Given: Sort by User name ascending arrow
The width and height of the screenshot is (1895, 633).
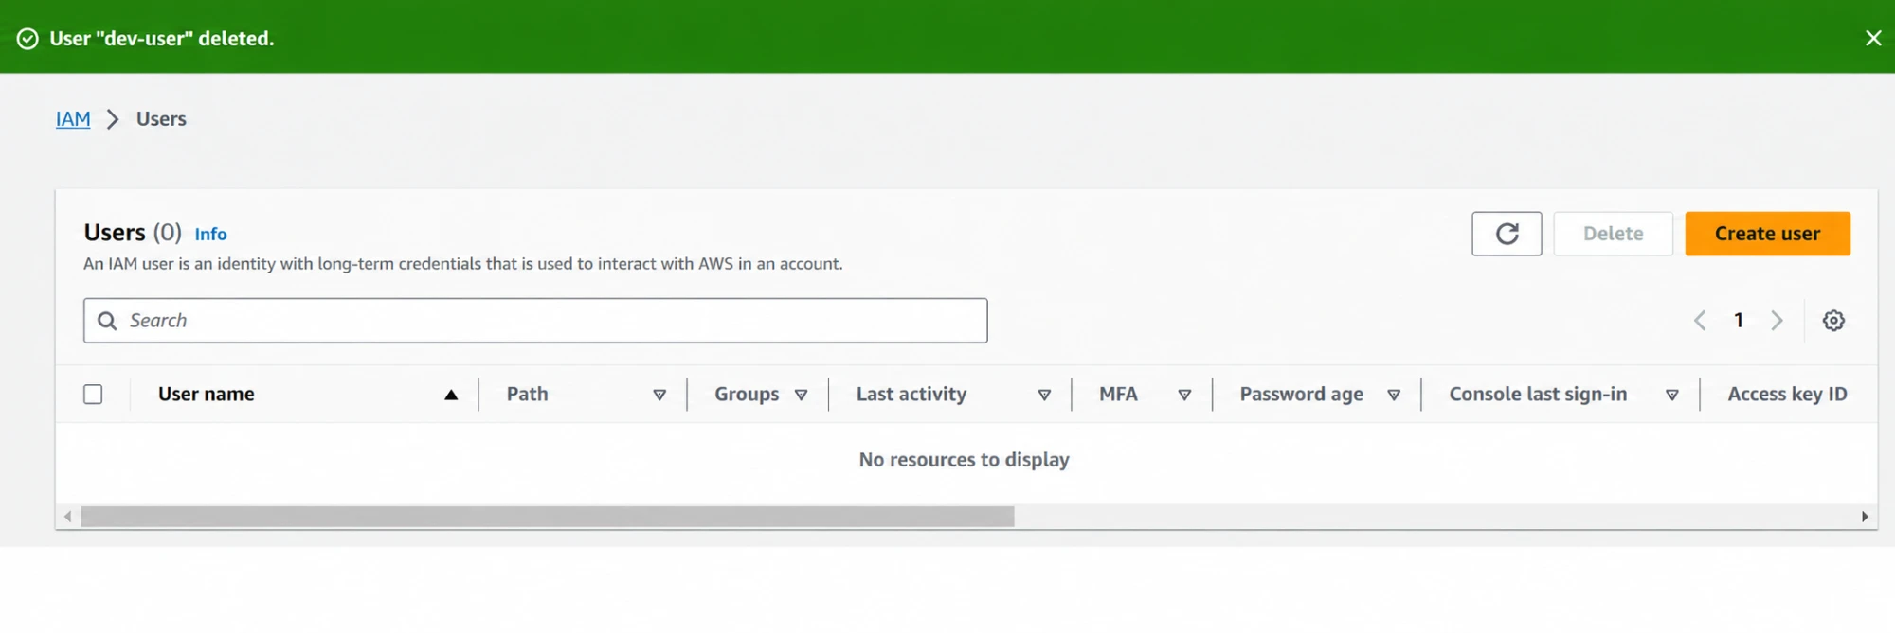Looking at the screenshot, I should click(451, 396).
